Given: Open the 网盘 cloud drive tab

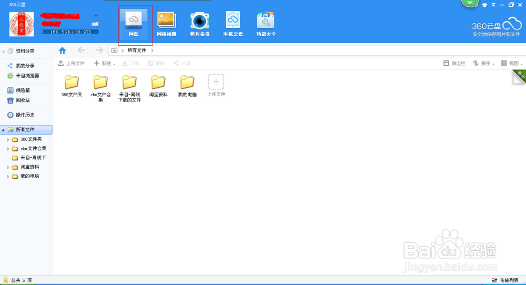Looking at the screenshot, I should (134, 24).
